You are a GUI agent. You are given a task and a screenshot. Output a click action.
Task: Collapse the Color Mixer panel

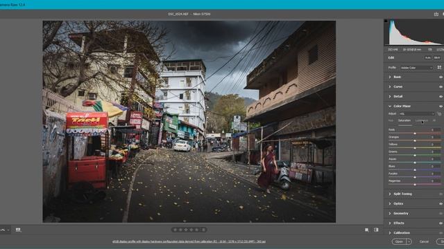coord(390,106)
